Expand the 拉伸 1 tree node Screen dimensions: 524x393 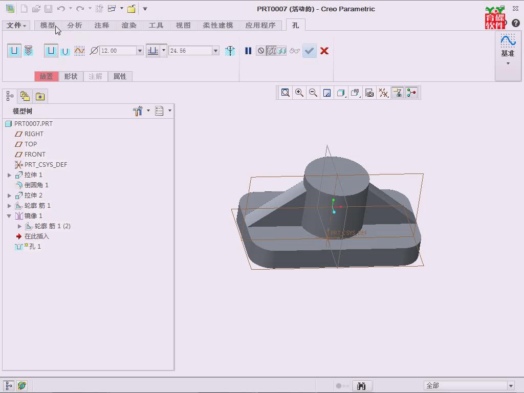click(x=9, y=175)
